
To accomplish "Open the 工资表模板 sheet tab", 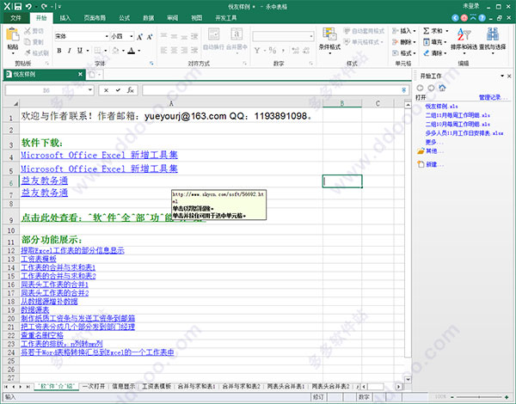I will [157, 386].
